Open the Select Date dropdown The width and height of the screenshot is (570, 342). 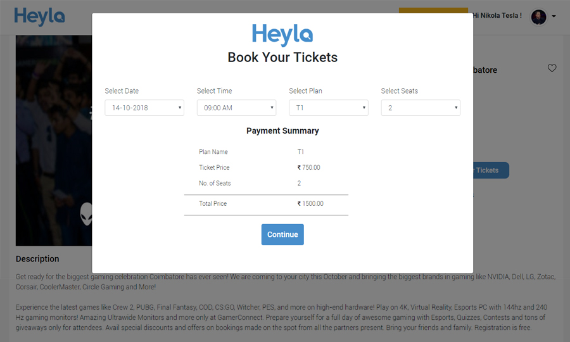pyautogui.click(x=144, y=108)
